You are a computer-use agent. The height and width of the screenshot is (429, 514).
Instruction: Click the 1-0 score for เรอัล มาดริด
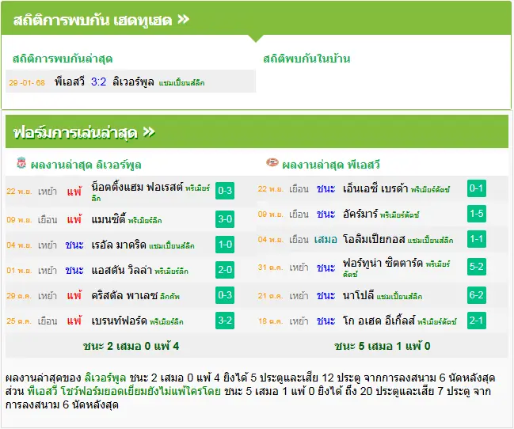[225, 245]
